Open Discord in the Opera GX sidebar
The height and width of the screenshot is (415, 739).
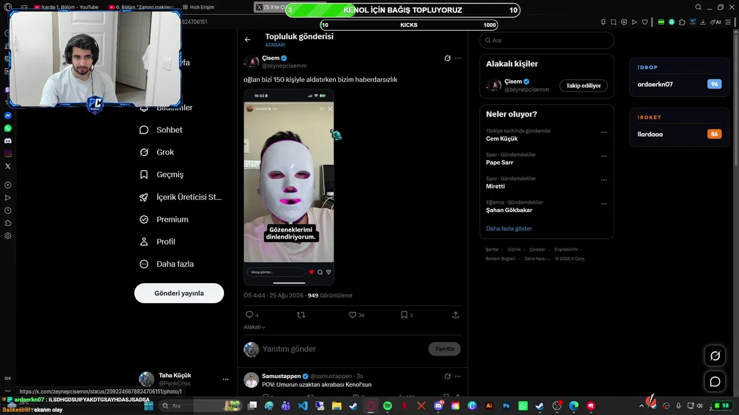point(8,141)
